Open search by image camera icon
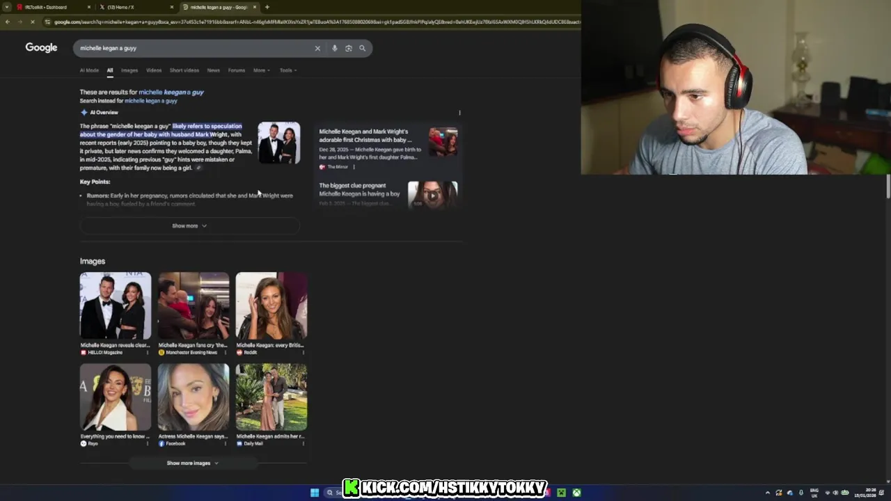The width and height of the screenshot is (891, 501). (x=348, y=48)
